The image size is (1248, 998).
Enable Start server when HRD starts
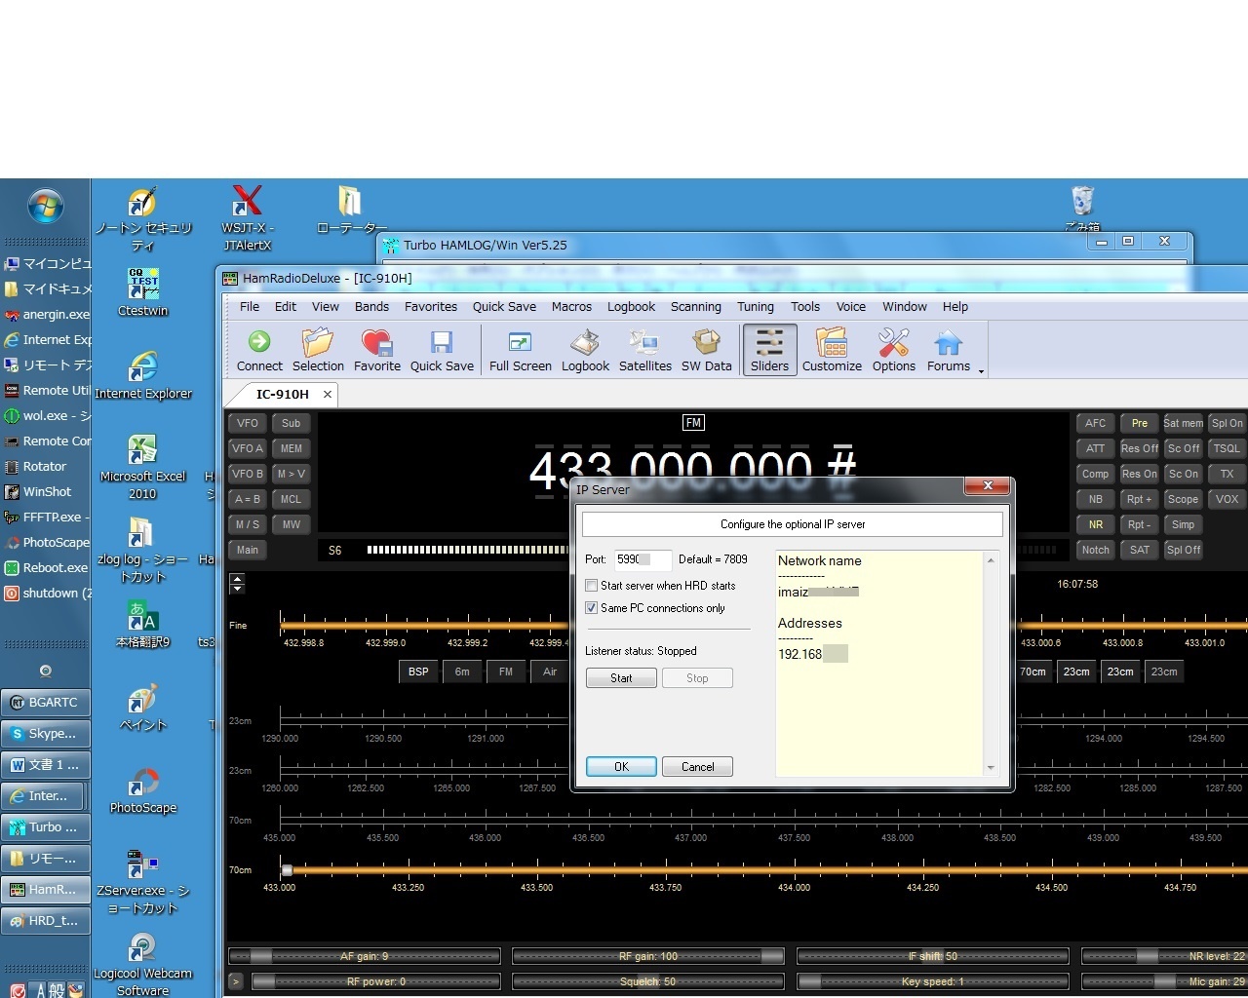[592, 586]
